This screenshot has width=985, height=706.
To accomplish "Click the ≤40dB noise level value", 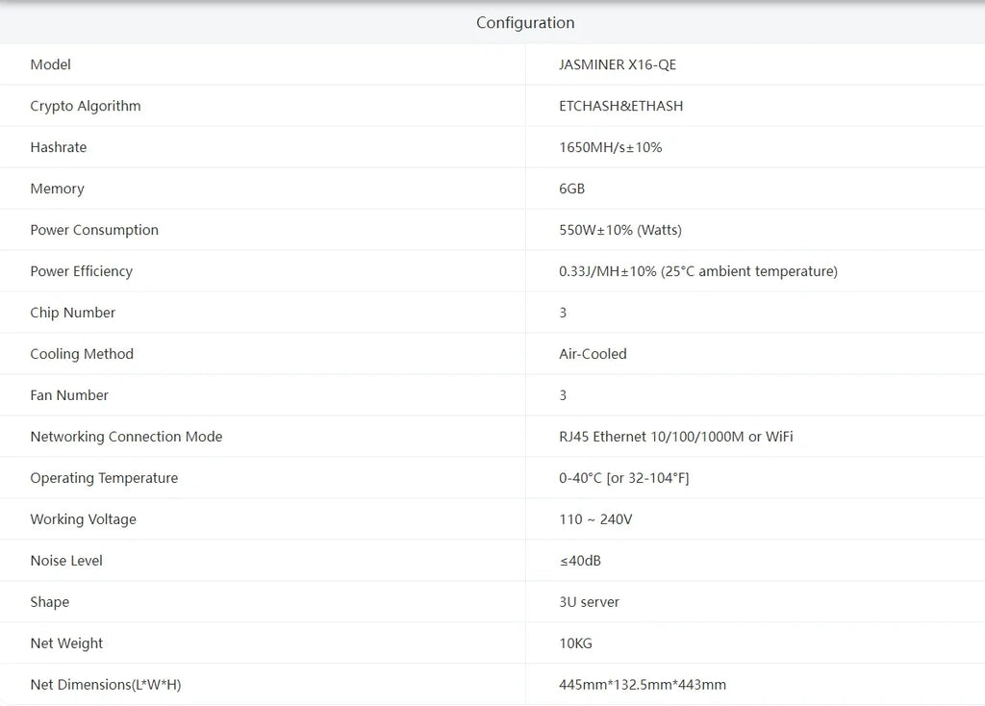I will (579, 562).
